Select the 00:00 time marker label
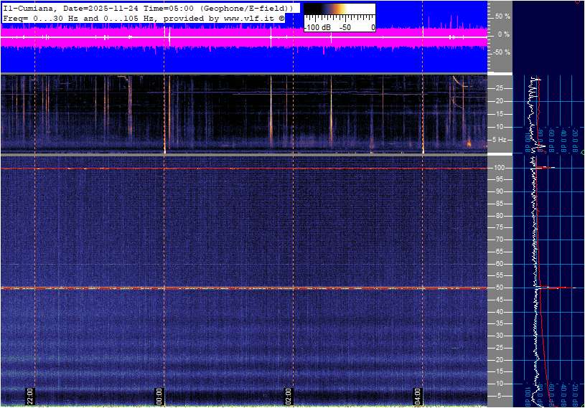This screenshot has height=408, width=585. coord(159,396)
